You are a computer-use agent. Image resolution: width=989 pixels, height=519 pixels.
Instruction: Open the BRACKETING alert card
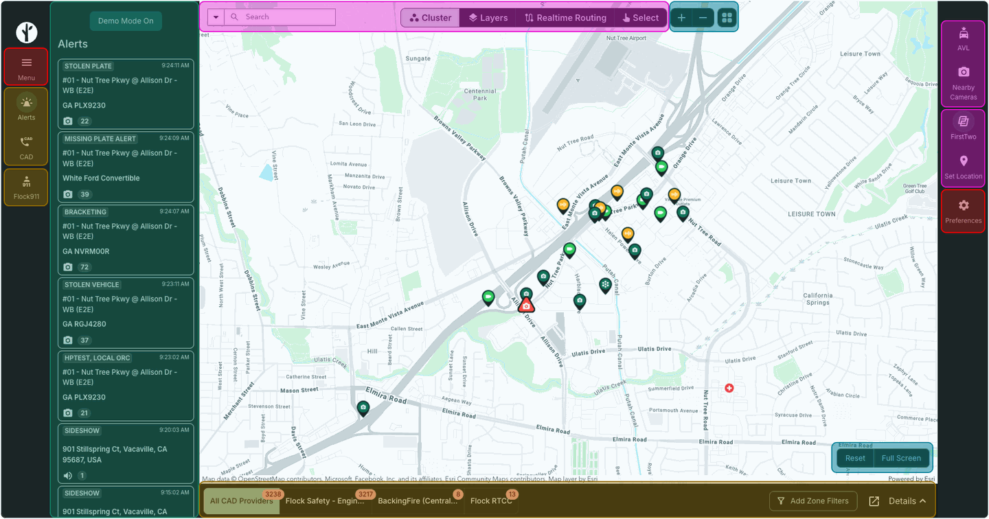[x=126, y=240]
